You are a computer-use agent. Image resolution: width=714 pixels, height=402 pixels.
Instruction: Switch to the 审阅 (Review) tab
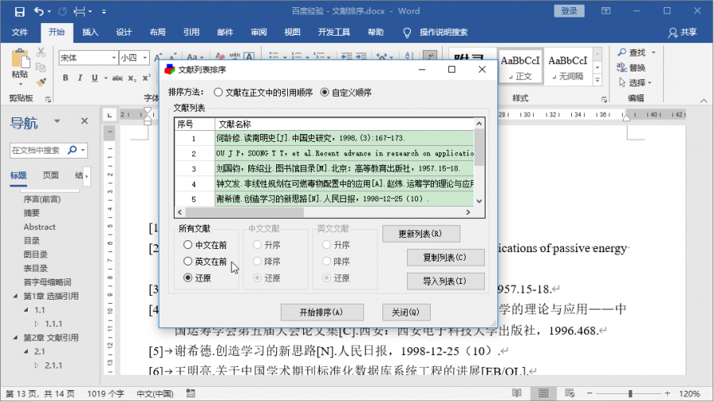pyautogui.click(x=259, y=33)
